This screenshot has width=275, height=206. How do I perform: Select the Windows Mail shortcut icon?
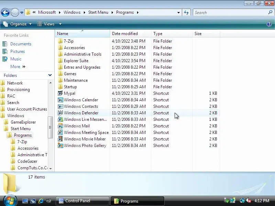pyautogui.click(x=60, y=126)
